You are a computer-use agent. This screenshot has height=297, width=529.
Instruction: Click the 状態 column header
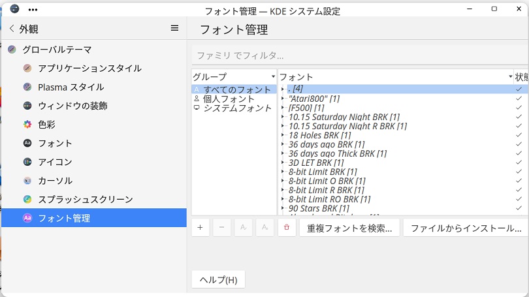click(521, 77)
